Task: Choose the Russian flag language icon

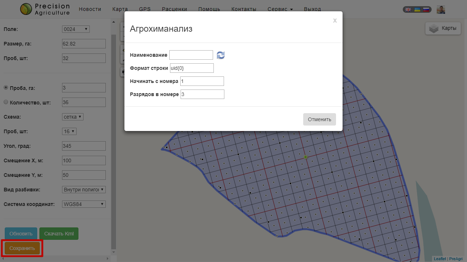Action: click(x=426, y=10)
